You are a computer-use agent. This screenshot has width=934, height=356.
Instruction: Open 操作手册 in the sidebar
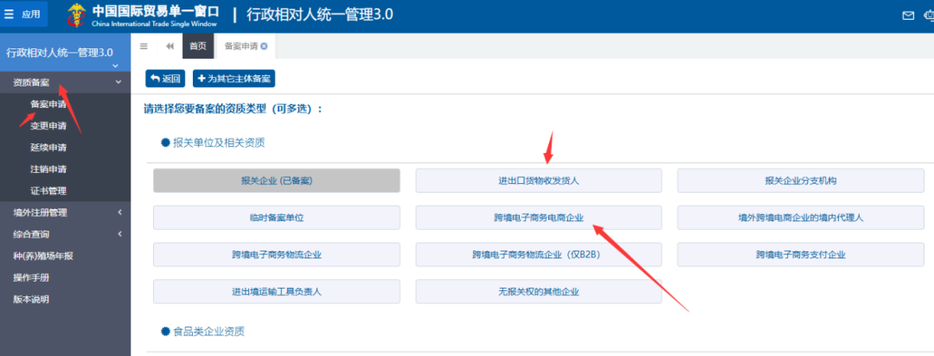click(x=31, y=277)
